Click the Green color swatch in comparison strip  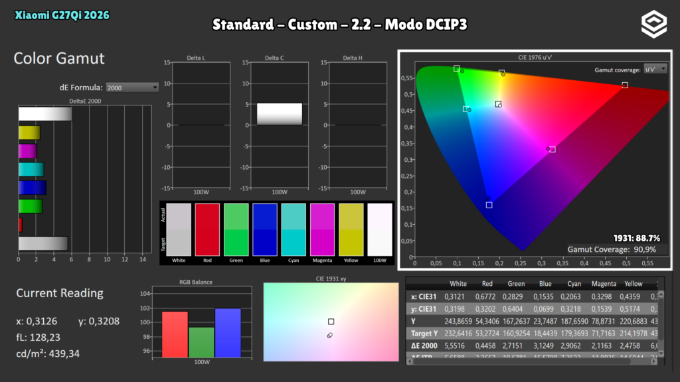coord(236,229)
